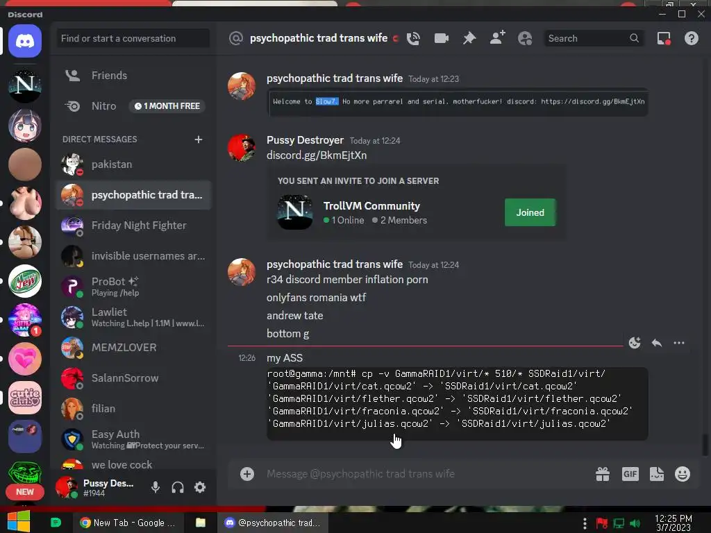Open the Nitro page
Image resolution: width=711 pixels, height=533 pixels.
coord(133,106)
